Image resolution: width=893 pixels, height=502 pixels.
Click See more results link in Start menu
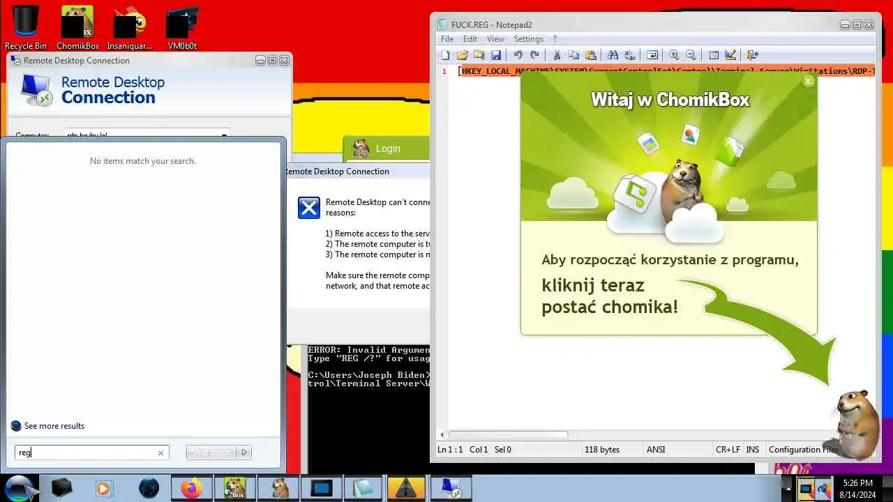[54, 426]
